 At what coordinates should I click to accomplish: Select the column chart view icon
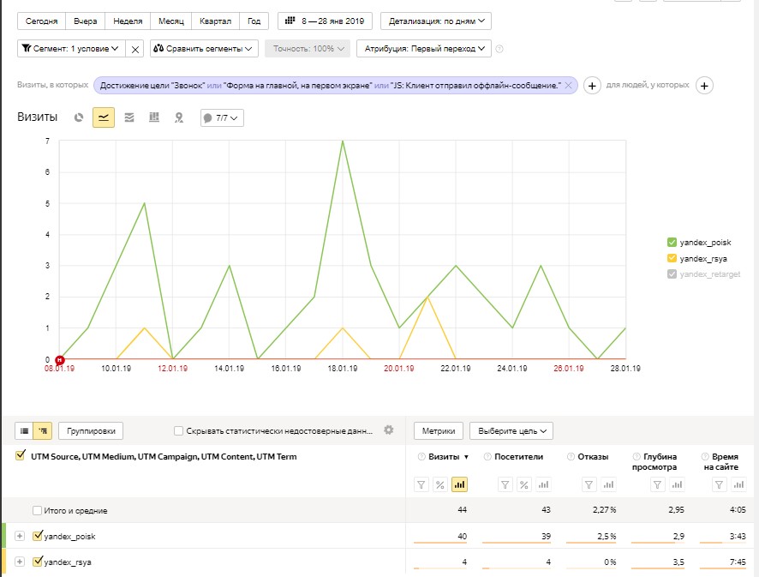pos(154,117)
